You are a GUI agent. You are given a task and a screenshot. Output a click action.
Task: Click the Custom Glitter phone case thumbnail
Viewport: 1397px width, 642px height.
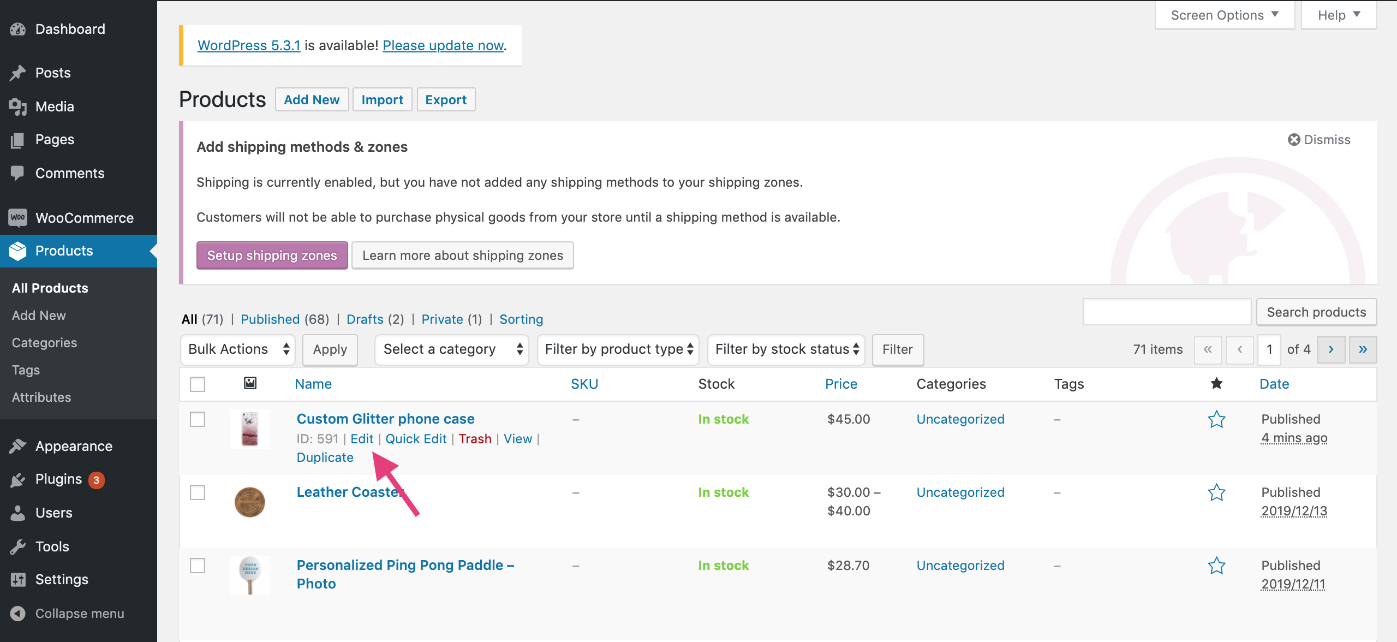click(250, 429)
